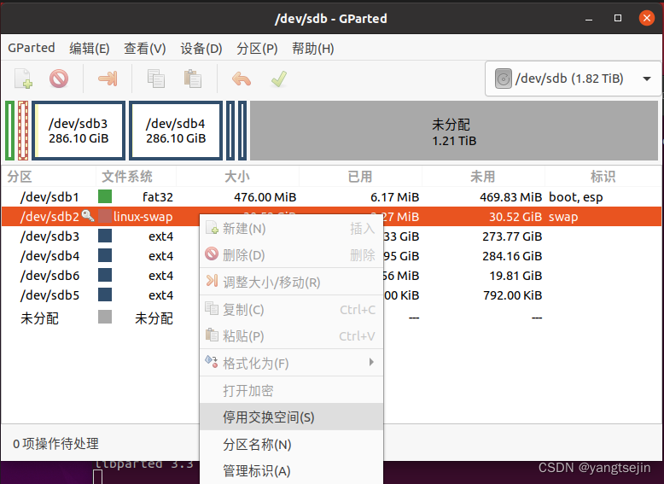This screenshot has width=664, height=484.
Task: Click the paste partition toolbar icon
Action: tap(193, 79)
